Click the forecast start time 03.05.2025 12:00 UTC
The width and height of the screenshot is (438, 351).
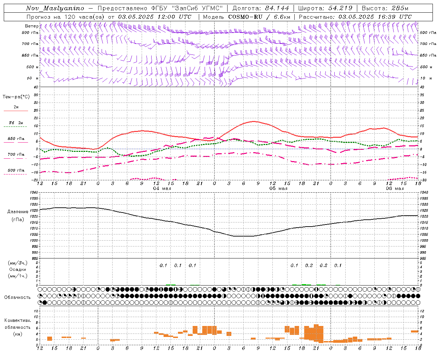pyautogui.click(x=155, y=17)
